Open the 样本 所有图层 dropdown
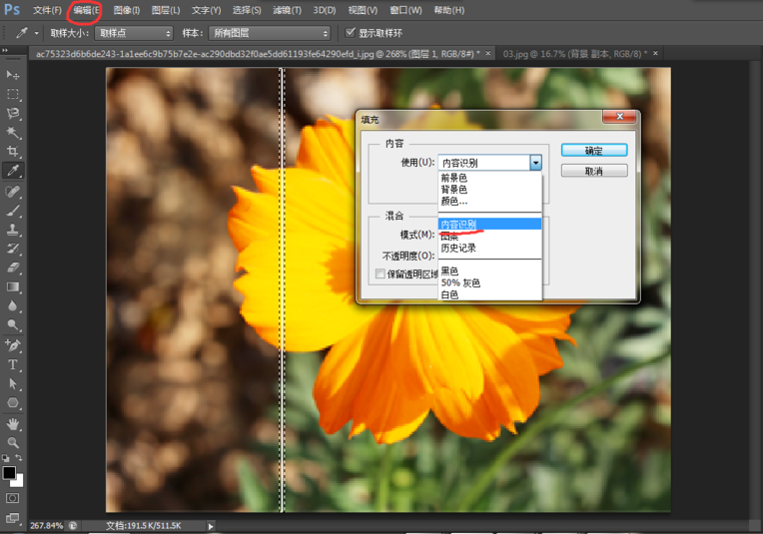The image size is (763, 534). [269, 33]
